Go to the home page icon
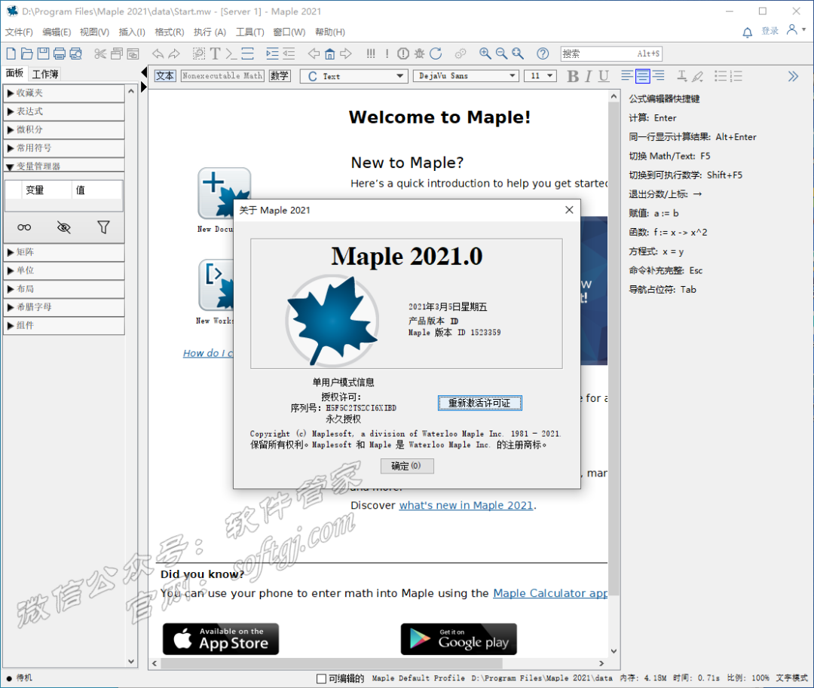Screen dimensions: 814x688 pyautogui.click(x=329, y=53)
